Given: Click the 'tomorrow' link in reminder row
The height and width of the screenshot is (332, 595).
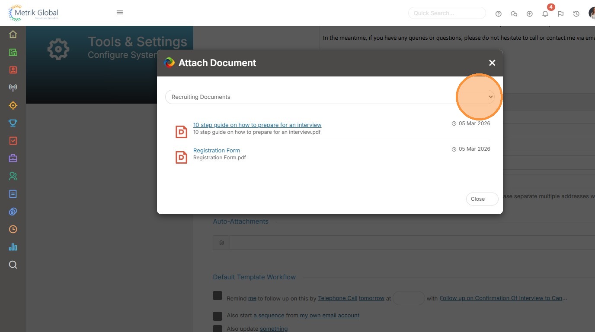Looking at the screenshot, I should tap(371, 298).
